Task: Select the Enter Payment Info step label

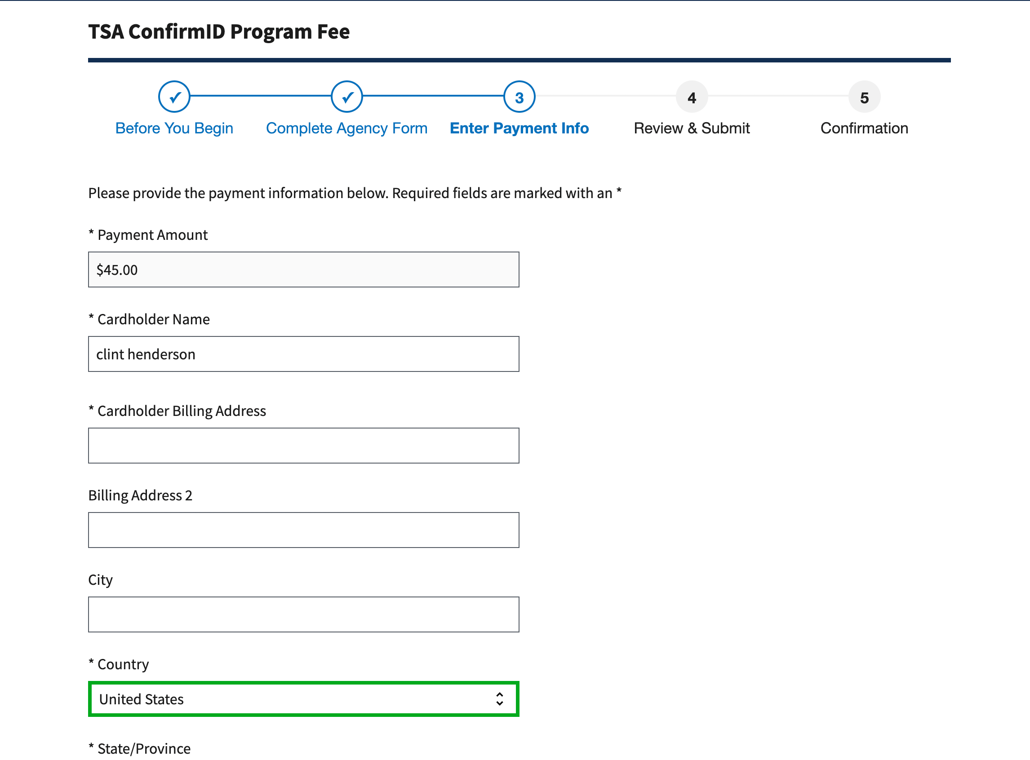Action: (x=519, y=128)
